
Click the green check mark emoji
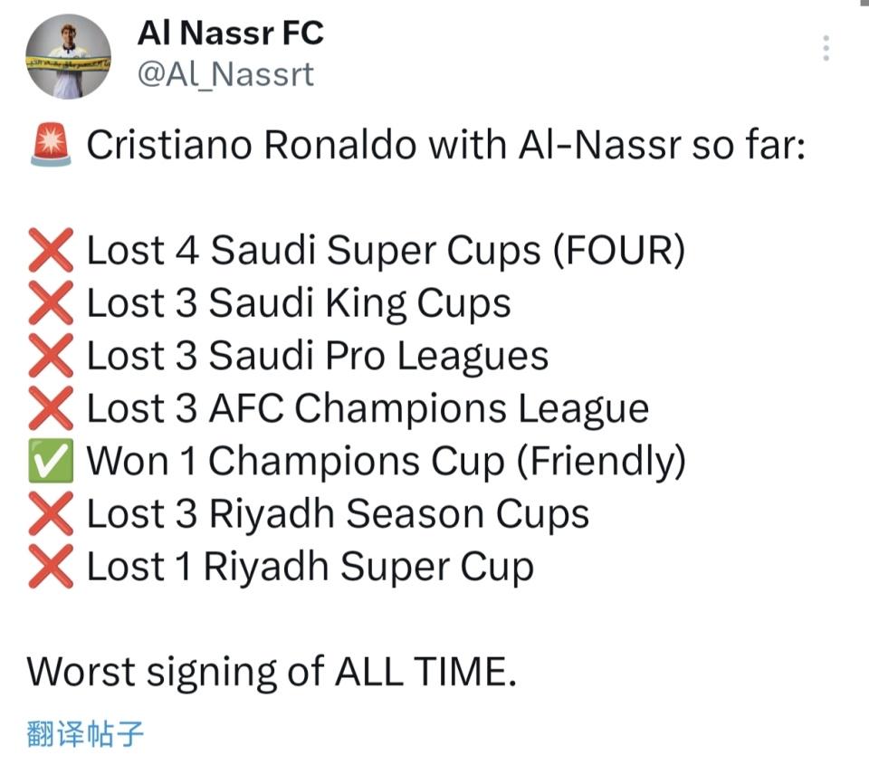pyautogui.click(x=51, y=462)
